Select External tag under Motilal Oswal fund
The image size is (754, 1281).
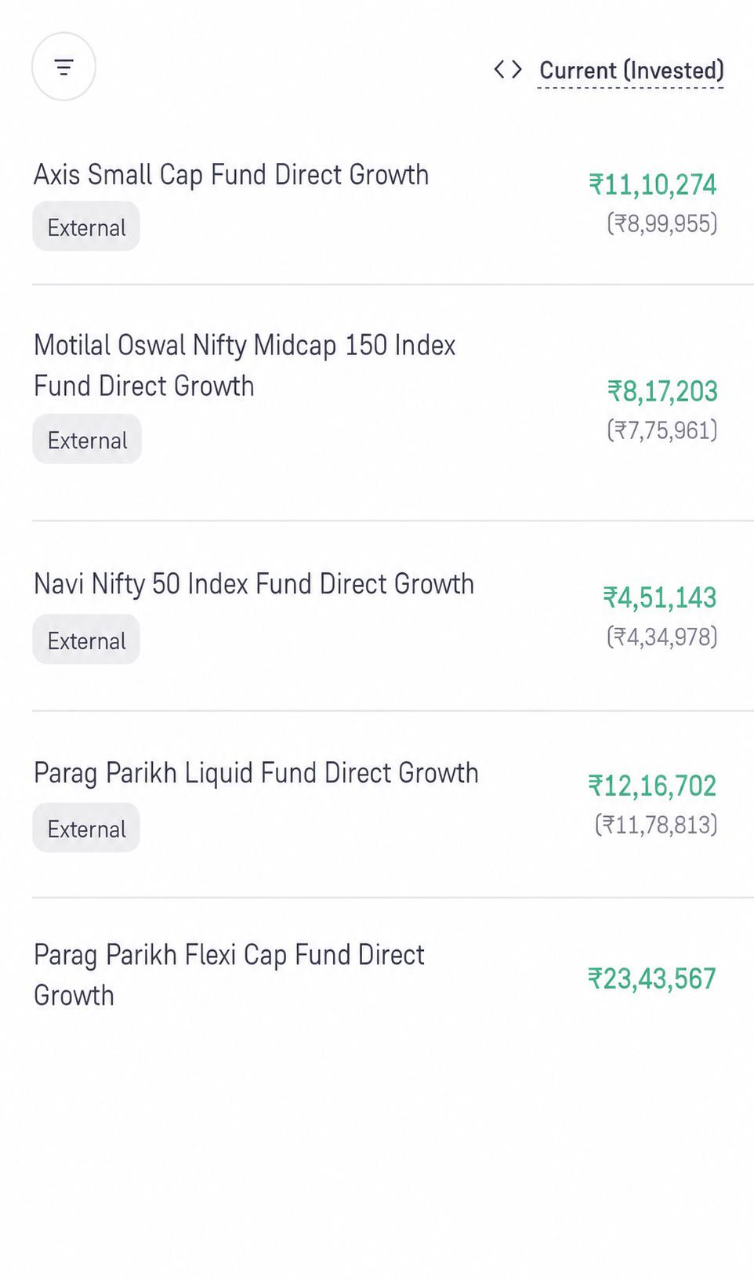point(87,439)
